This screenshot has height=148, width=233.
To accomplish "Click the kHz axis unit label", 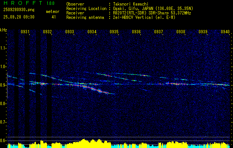I will (3, 30).
